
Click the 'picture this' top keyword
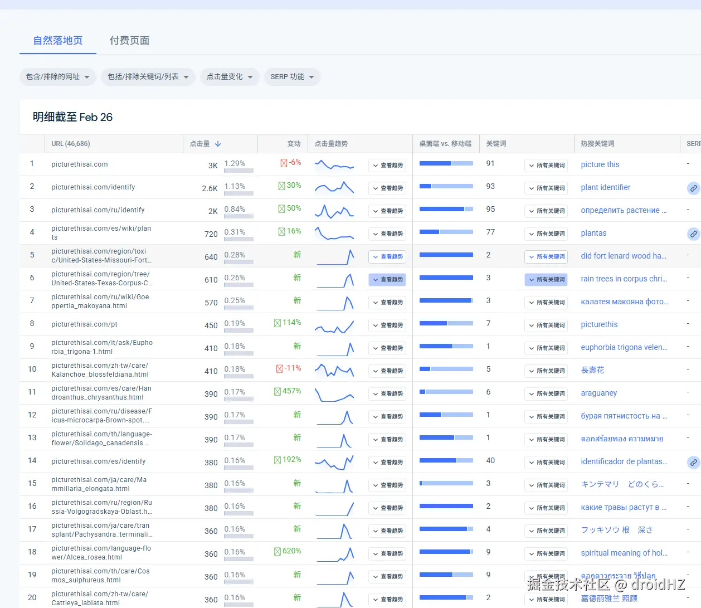[600, 164]
